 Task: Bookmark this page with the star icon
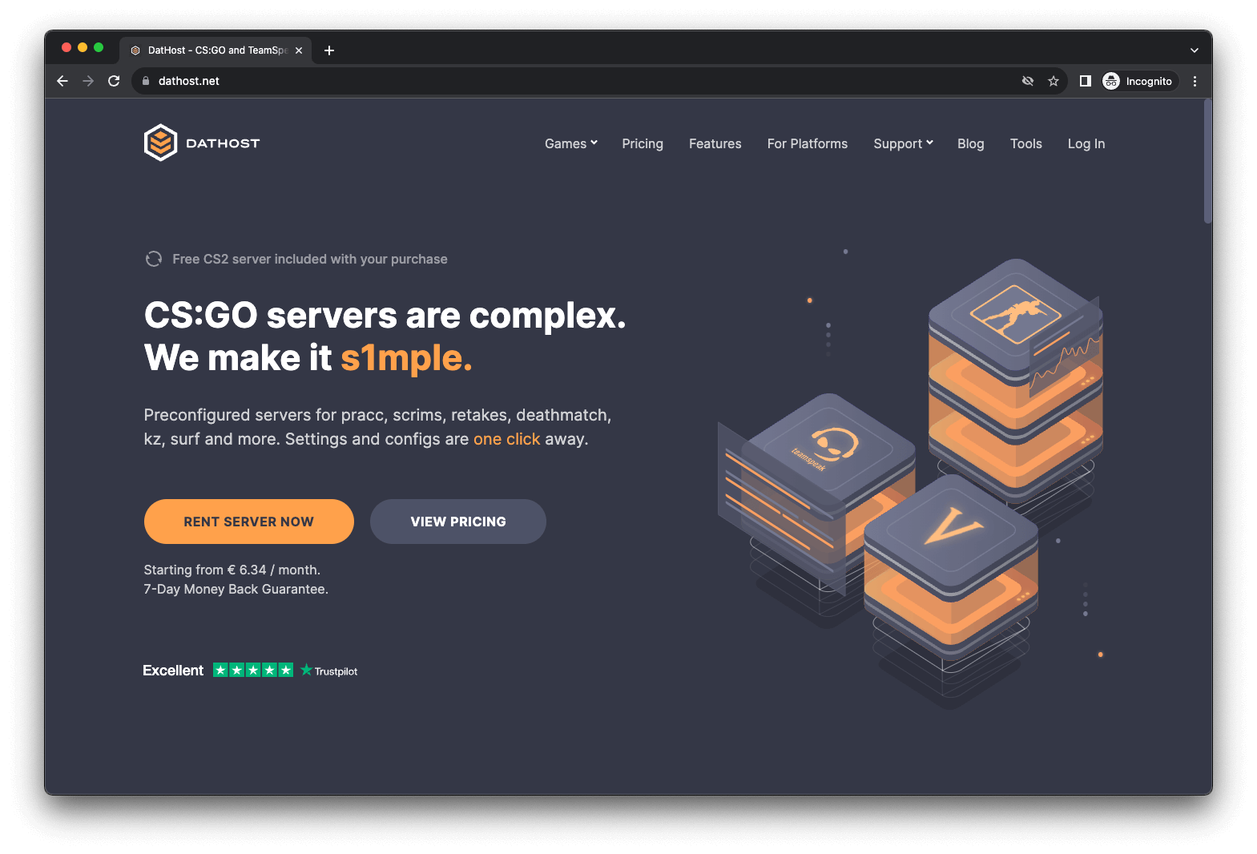(1054, 81)
